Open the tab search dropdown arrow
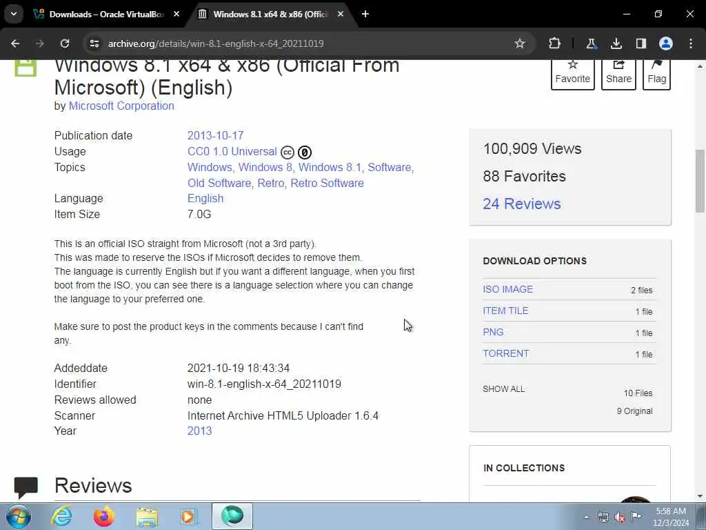The width and height of the screenshot is (706, 530). pyautogui.click(x=14, y=14)
